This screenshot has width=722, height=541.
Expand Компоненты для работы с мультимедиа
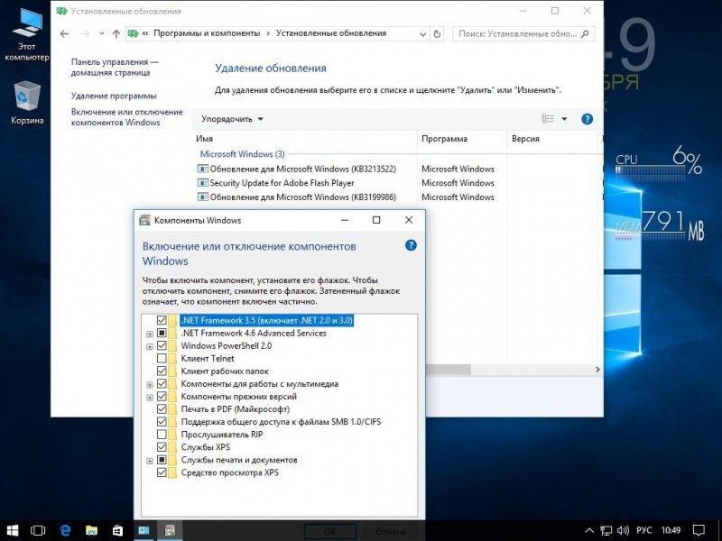pyautogui.click(x=150, y=385)
